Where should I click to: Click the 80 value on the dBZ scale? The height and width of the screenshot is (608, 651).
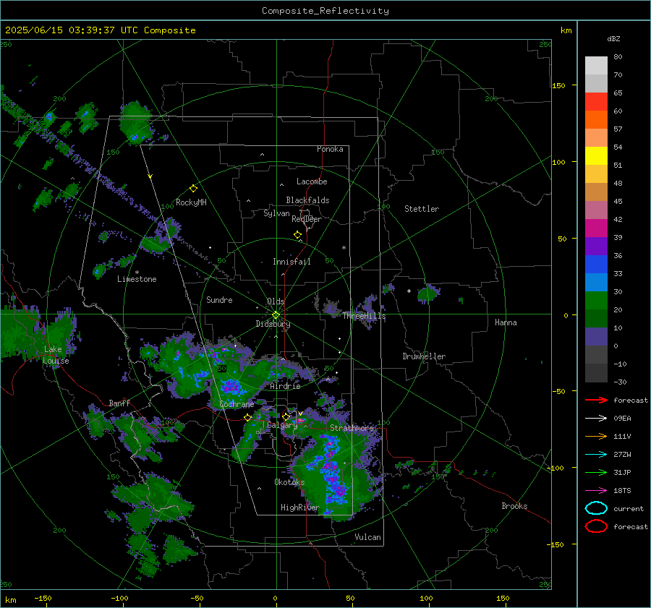618,57
